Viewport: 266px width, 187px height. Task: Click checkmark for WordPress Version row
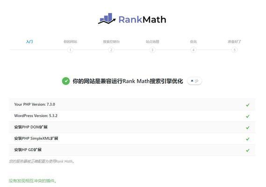coord(248,116)
